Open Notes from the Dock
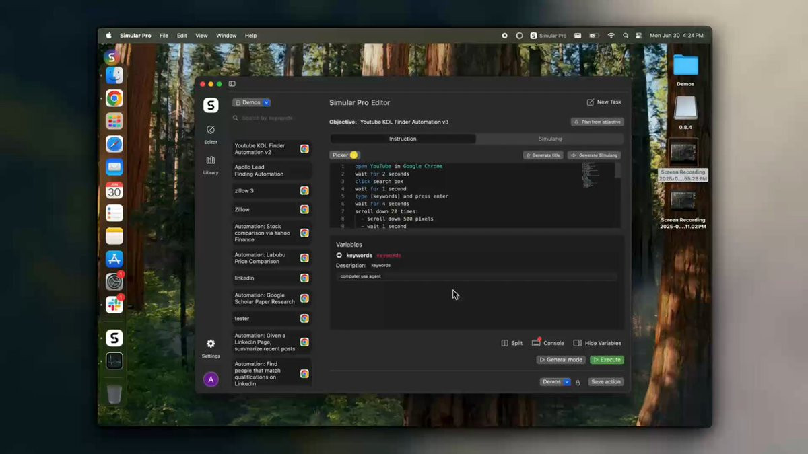The image size is (808, 454). [x=114, y=236]
